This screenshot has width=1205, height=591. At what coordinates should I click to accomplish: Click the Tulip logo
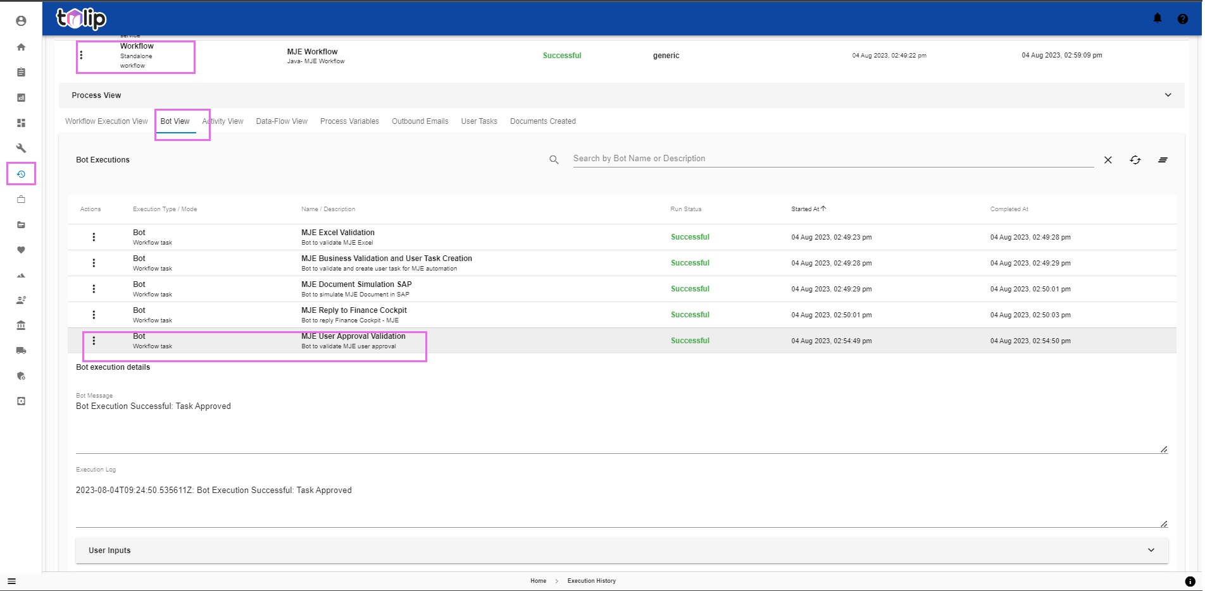point(81,18)
